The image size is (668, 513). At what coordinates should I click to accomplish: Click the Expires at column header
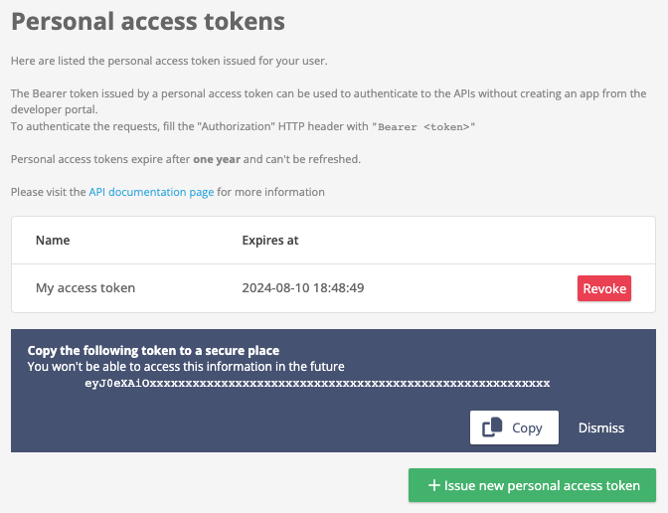point(270,241)
